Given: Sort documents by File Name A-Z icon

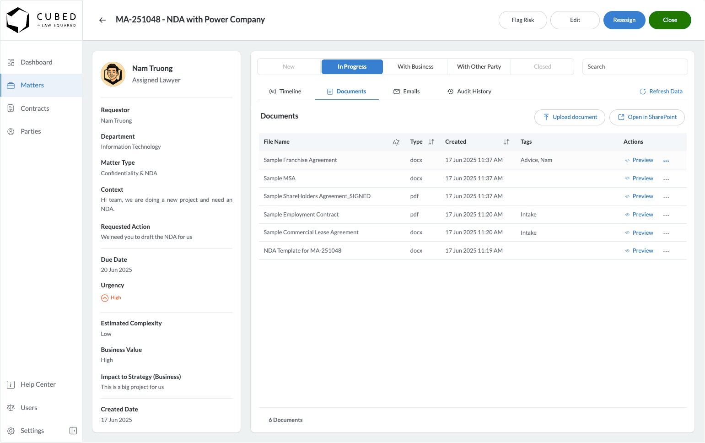Looking at the screenshot, I should 396,142.
